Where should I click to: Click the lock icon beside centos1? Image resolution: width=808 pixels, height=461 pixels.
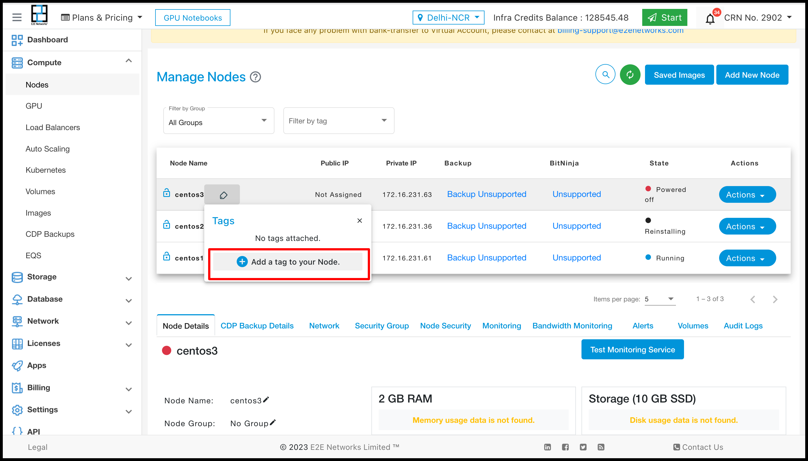coord(167,256)
